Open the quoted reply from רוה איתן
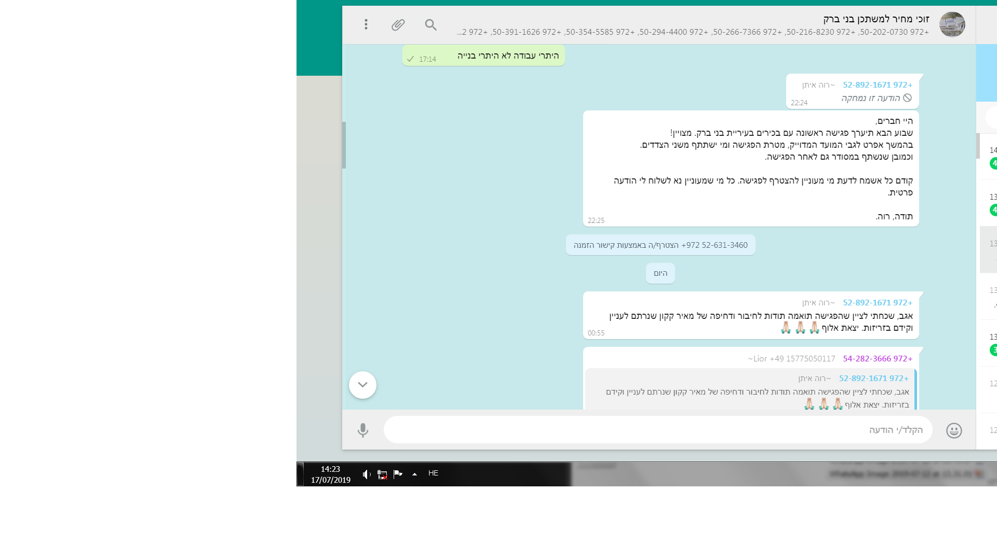Viewport: 997px width, 560px height. (x=750, y=391)
